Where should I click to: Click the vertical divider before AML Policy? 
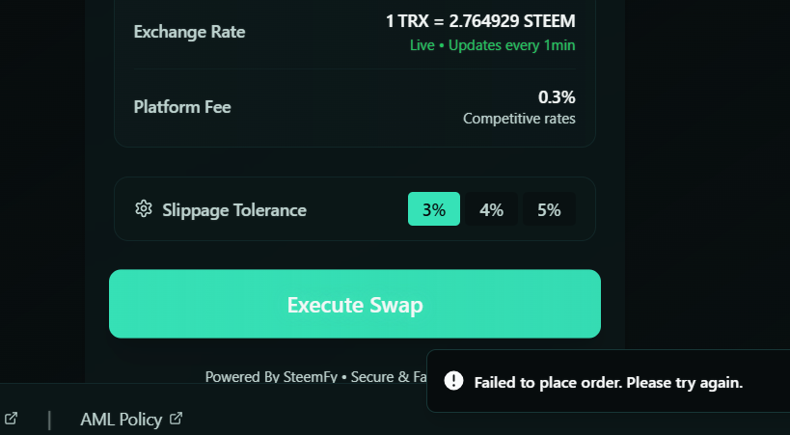49,419
